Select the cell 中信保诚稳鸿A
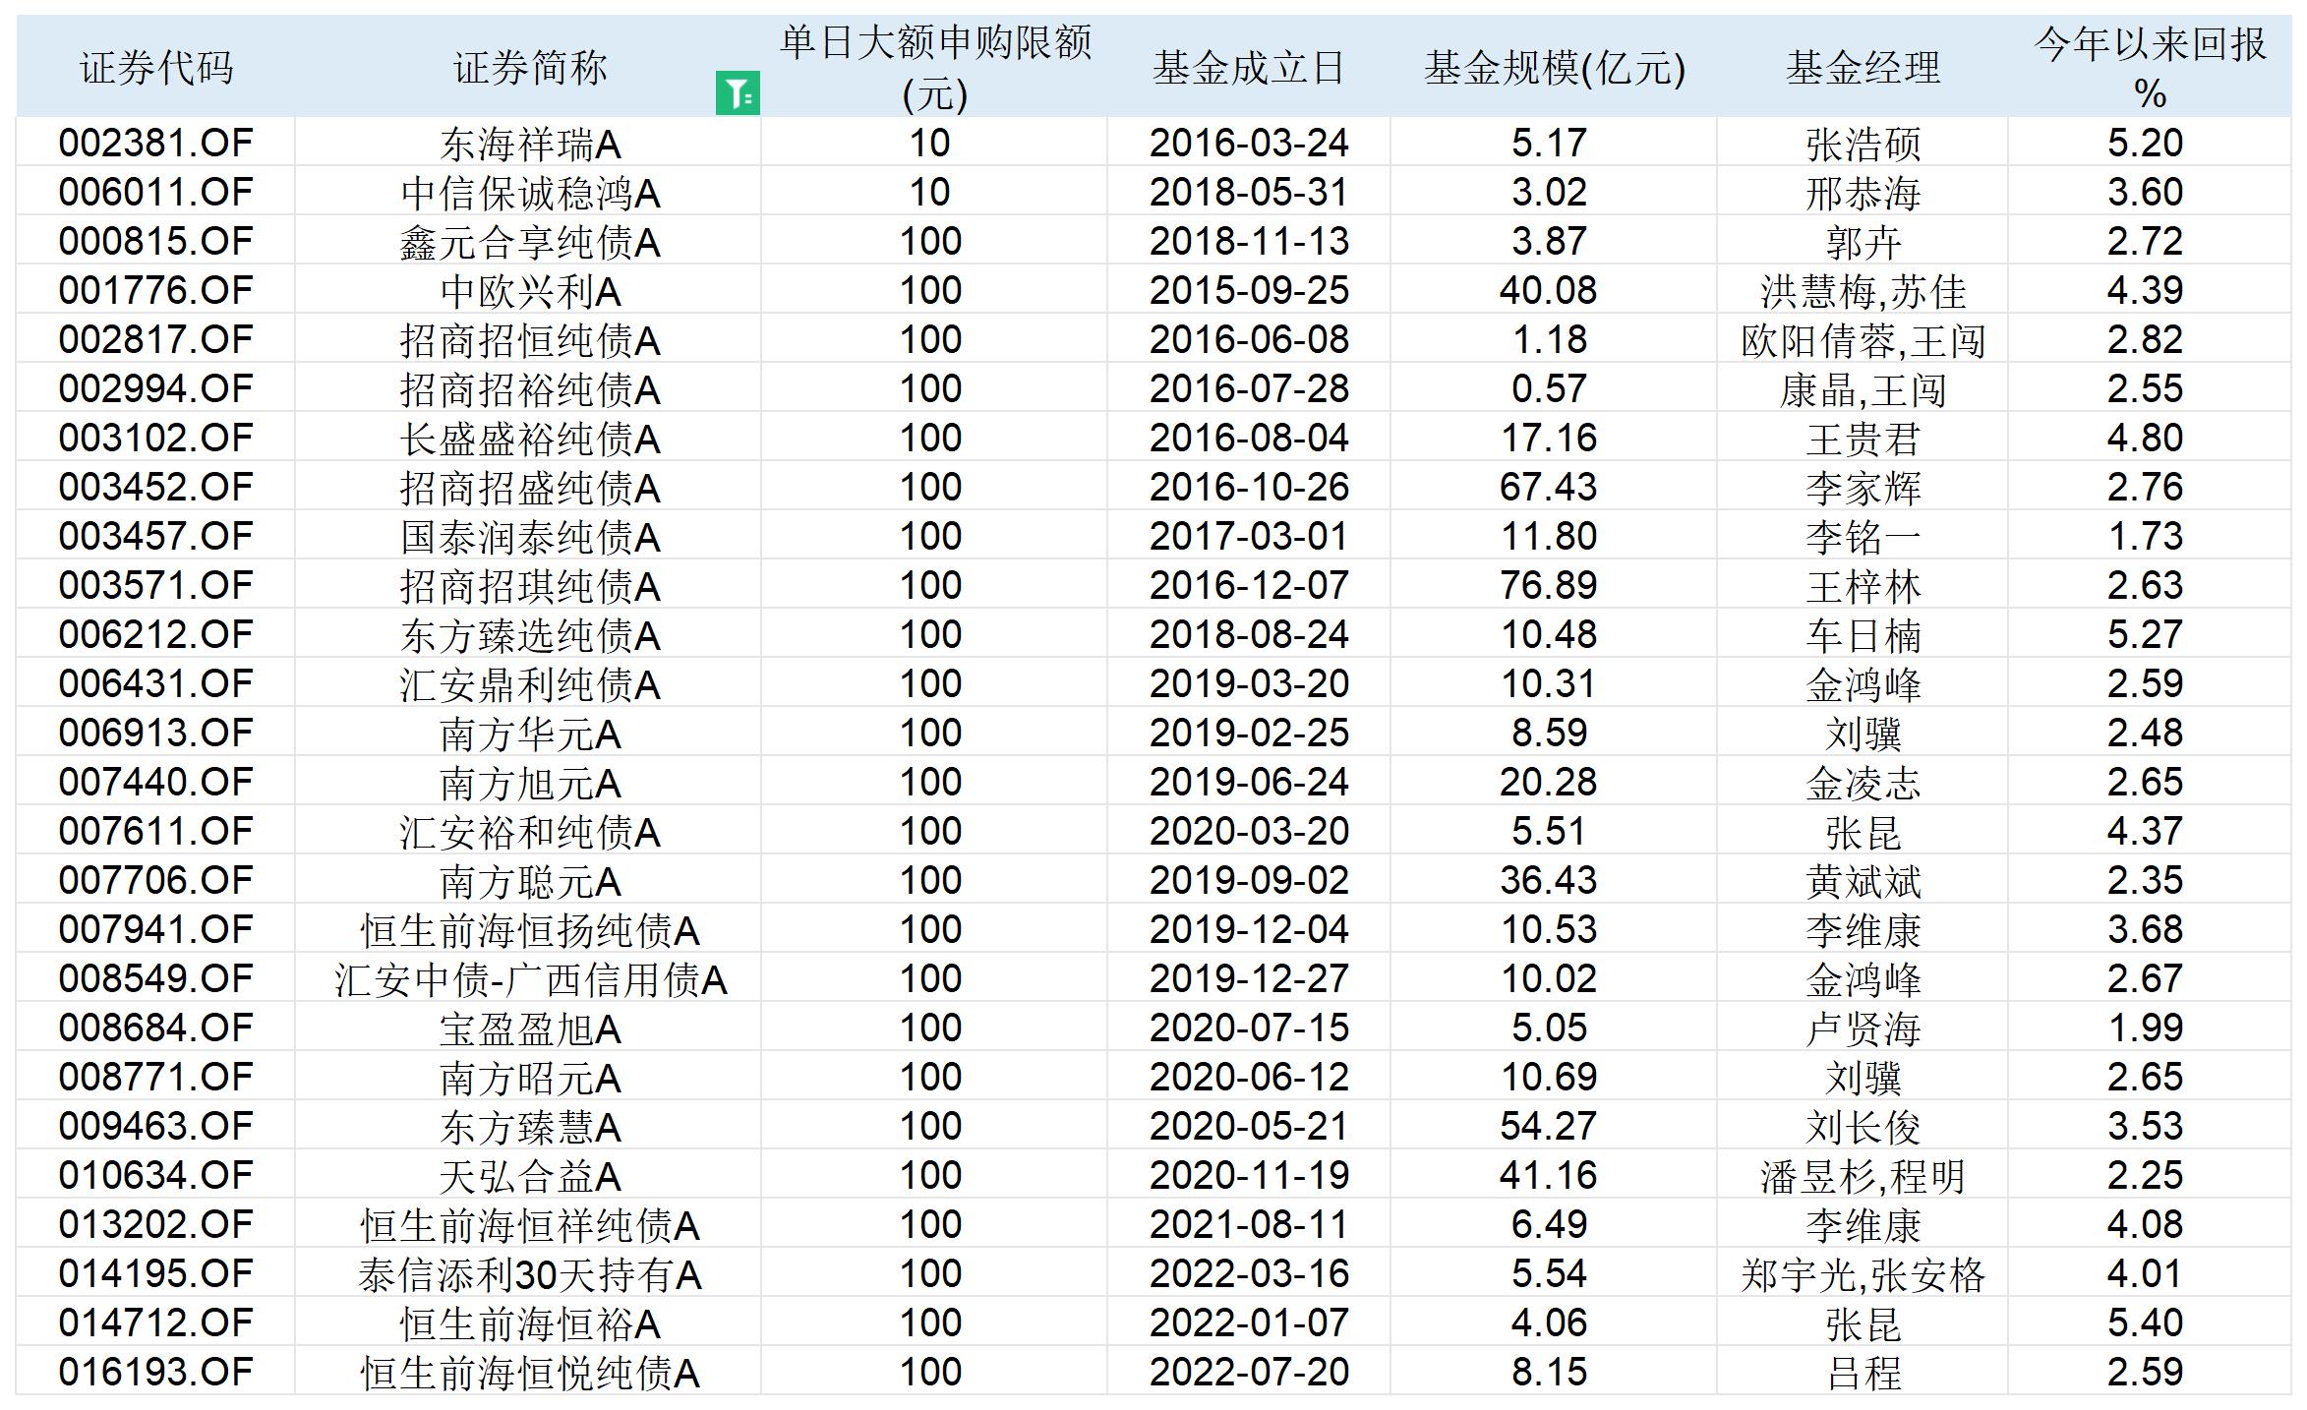This screenshot has width=2307, height=1410. click(x=529, y=194)
